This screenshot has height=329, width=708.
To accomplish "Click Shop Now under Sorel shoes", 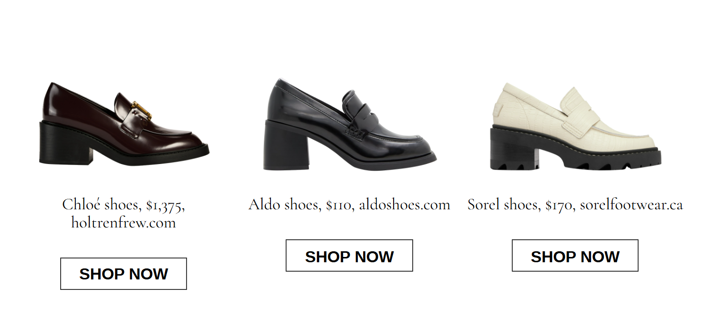I will pyautogui.click(x=575, y=256).
